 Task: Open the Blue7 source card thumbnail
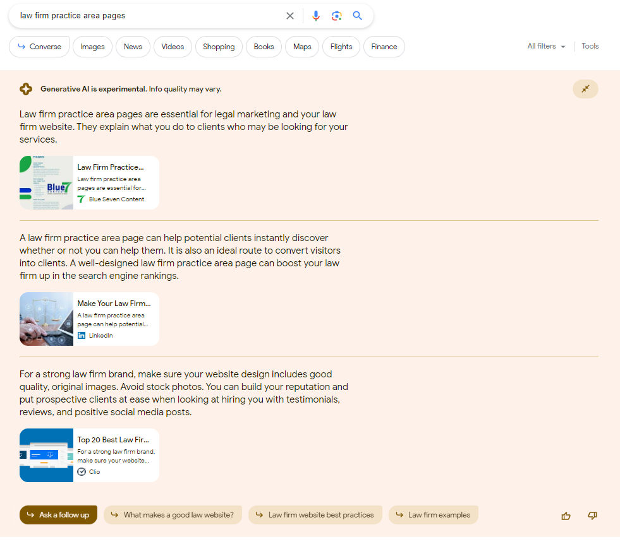click(46, 183)
